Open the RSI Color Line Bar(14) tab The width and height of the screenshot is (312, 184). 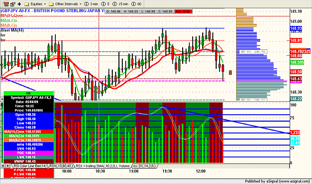pyautogui.click(x=30, y=166)
